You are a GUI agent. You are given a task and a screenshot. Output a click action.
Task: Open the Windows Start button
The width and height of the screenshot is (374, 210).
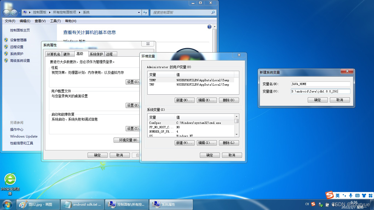tap(7, 205)
